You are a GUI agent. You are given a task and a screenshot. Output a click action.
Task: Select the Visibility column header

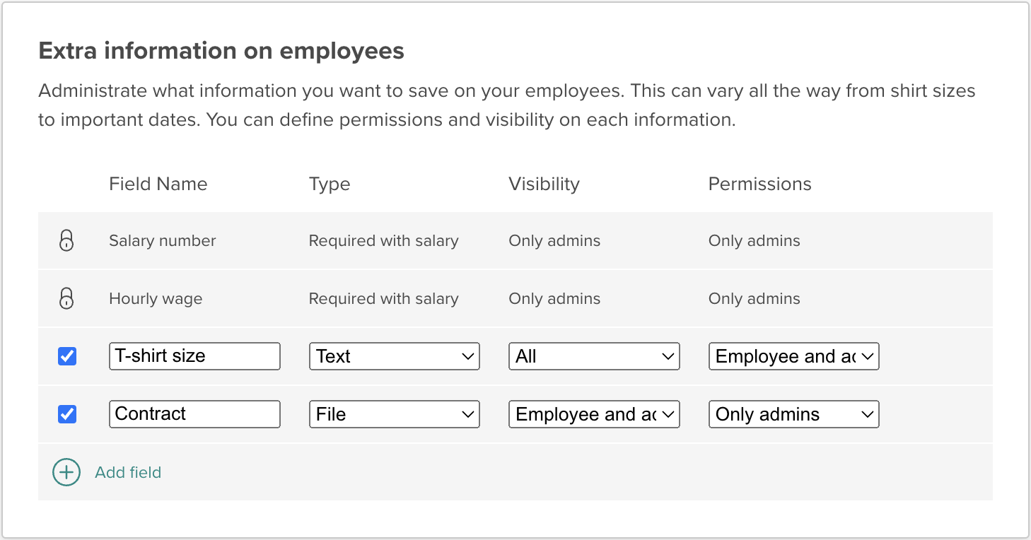[x=544, y=184]
